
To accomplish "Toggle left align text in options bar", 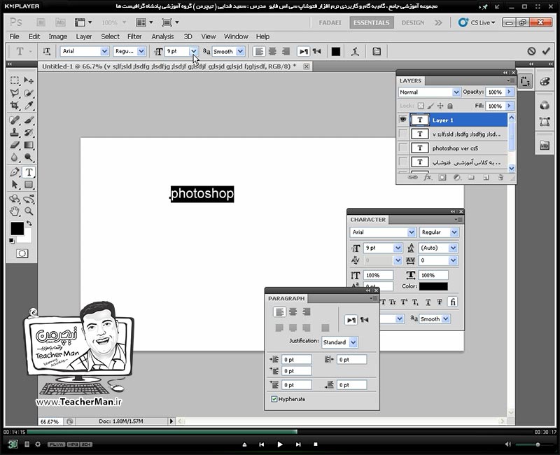I will click(x=259, y=51).
